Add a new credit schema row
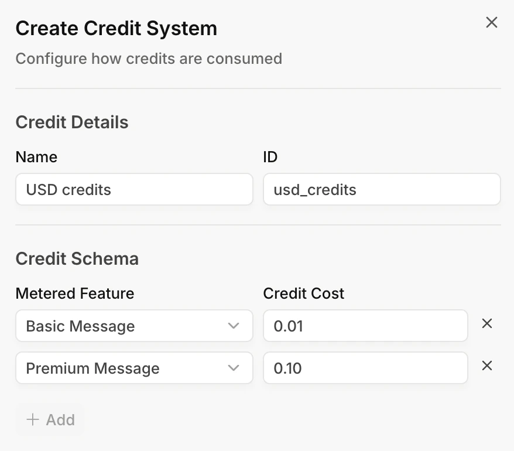514x451 pixels. pyautogui.click(x=50, y=419)
